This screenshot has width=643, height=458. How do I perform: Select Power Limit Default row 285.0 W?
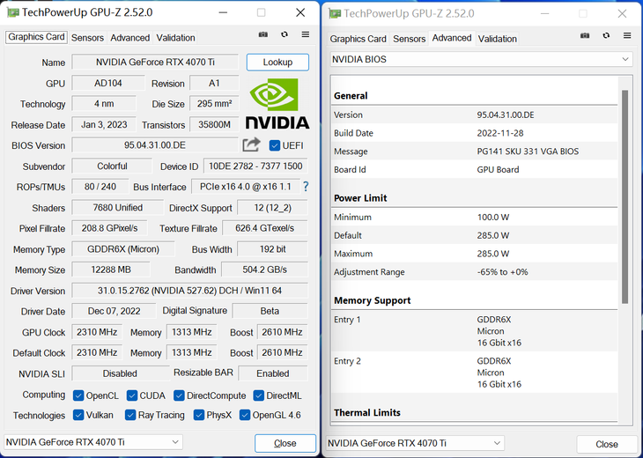[475, 235]
